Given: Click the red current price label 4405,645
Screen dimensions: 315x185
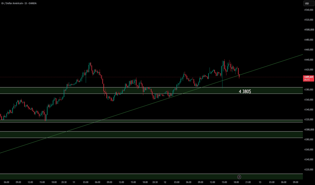Looking at the screenshot, I should tap(309, 78).
